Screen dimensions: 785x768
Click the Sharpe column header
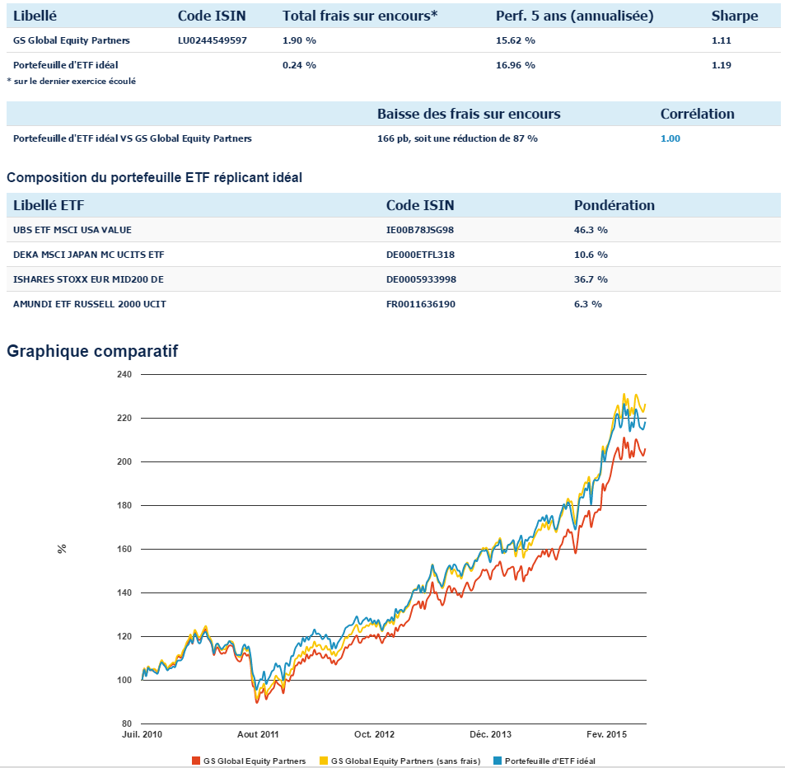click(735, 16)
